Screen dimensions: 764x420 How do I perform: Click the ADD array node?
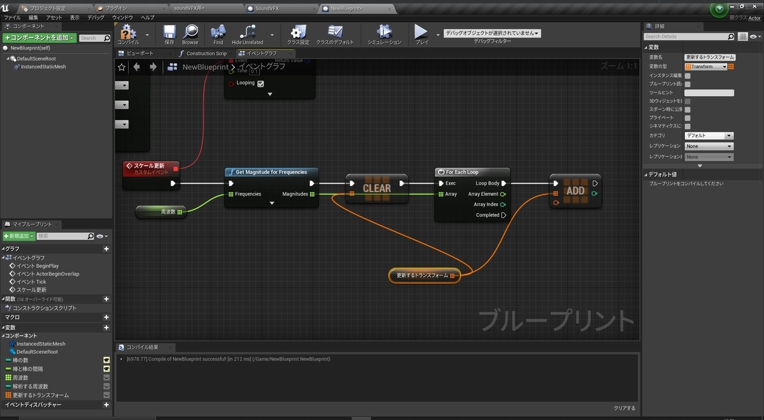click(x=575, y=190)
